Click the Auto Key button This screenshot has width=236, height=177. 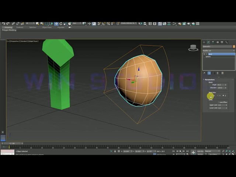coord(200,151)
